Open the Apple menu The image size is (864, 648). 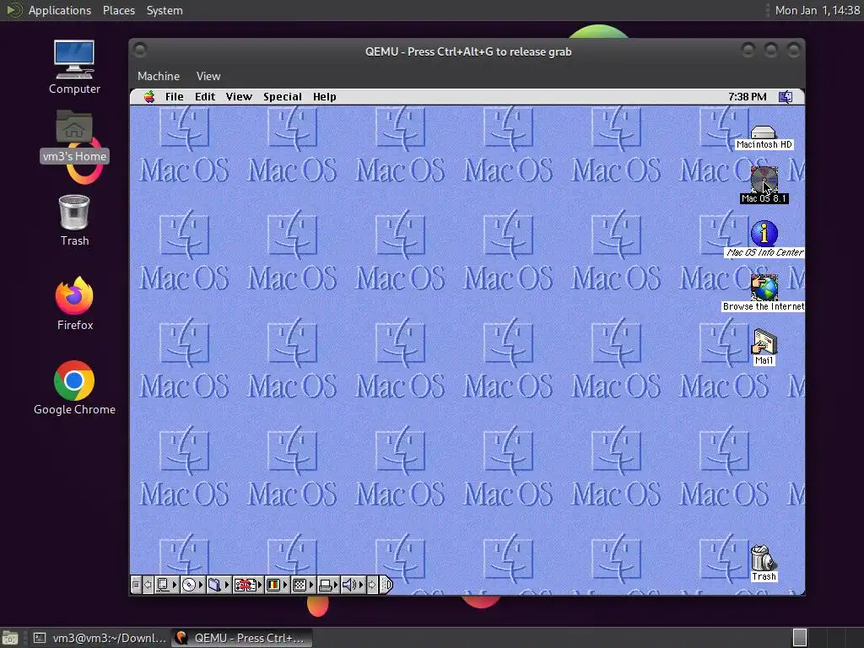(x=149, y=97)
